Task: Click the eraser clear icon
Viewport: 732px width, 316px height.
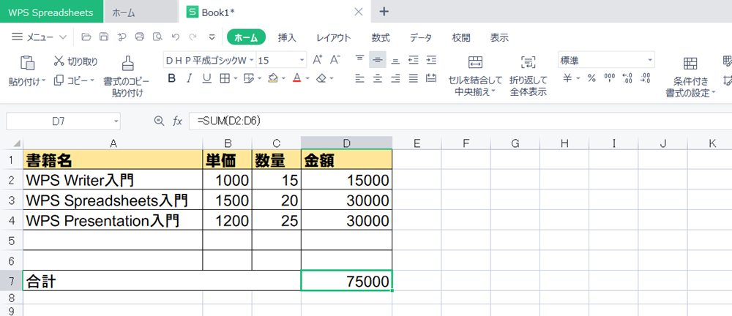Action: (x=321, y=78)
